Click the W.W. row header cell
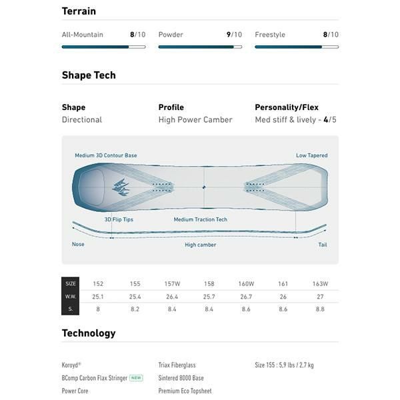Image resolution: width=400 pixels, height=400 pixels. [70, 296]
